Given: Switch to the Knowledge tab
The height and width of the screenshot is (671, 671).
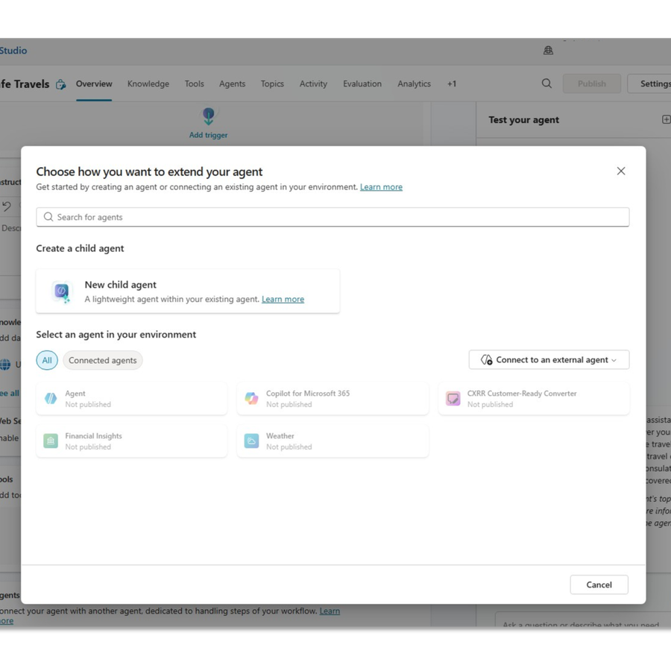Looking at the screenshot, I should (x=148, y=84).
